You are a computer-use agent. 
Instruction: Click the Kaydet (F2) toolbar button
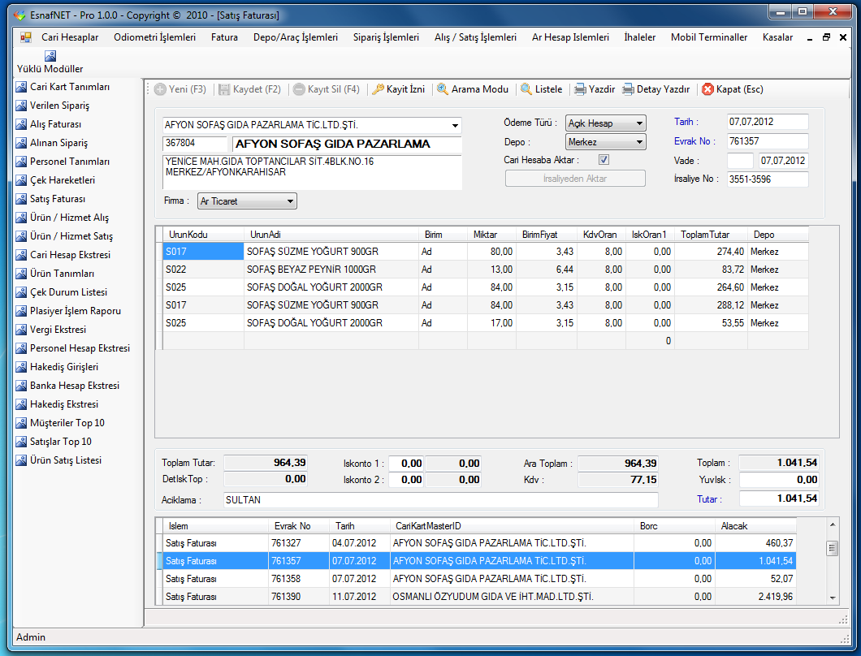point(250,89)
